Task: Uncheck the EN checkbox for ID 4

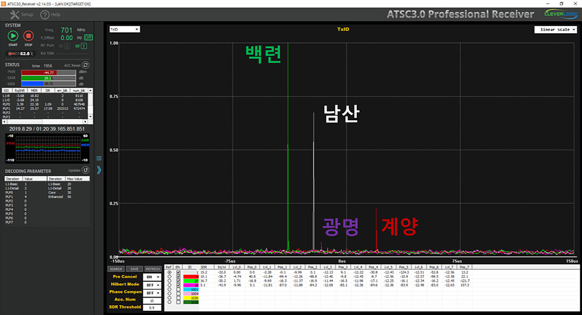Action: [x=179, y=277]
